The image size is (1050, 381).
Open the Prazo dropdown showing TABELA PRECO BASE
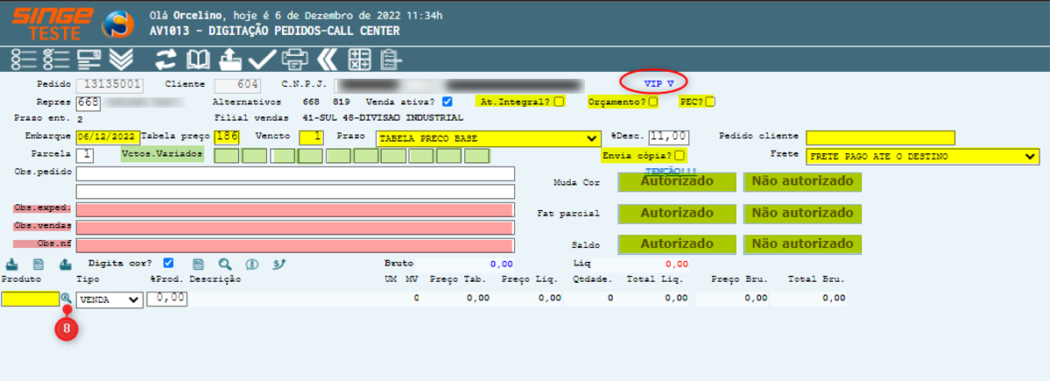[488, 138]
